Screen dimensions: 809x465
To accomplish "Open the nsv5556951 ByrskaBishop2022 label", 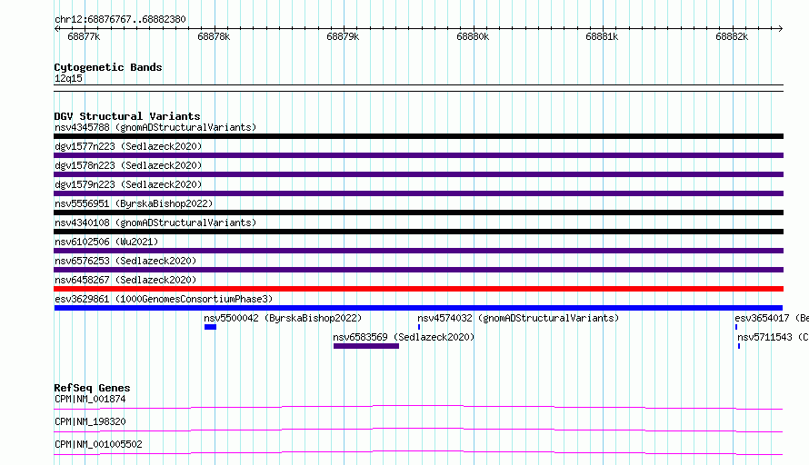I will coord(134,203).
